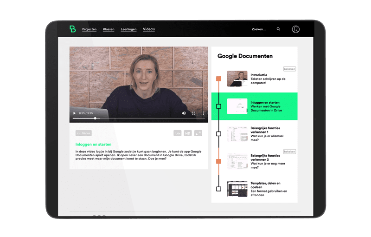The width and height of the screenshot is (371, 237).
Task: Open playback speed 1.0x selector
Action: coord(178,133)
